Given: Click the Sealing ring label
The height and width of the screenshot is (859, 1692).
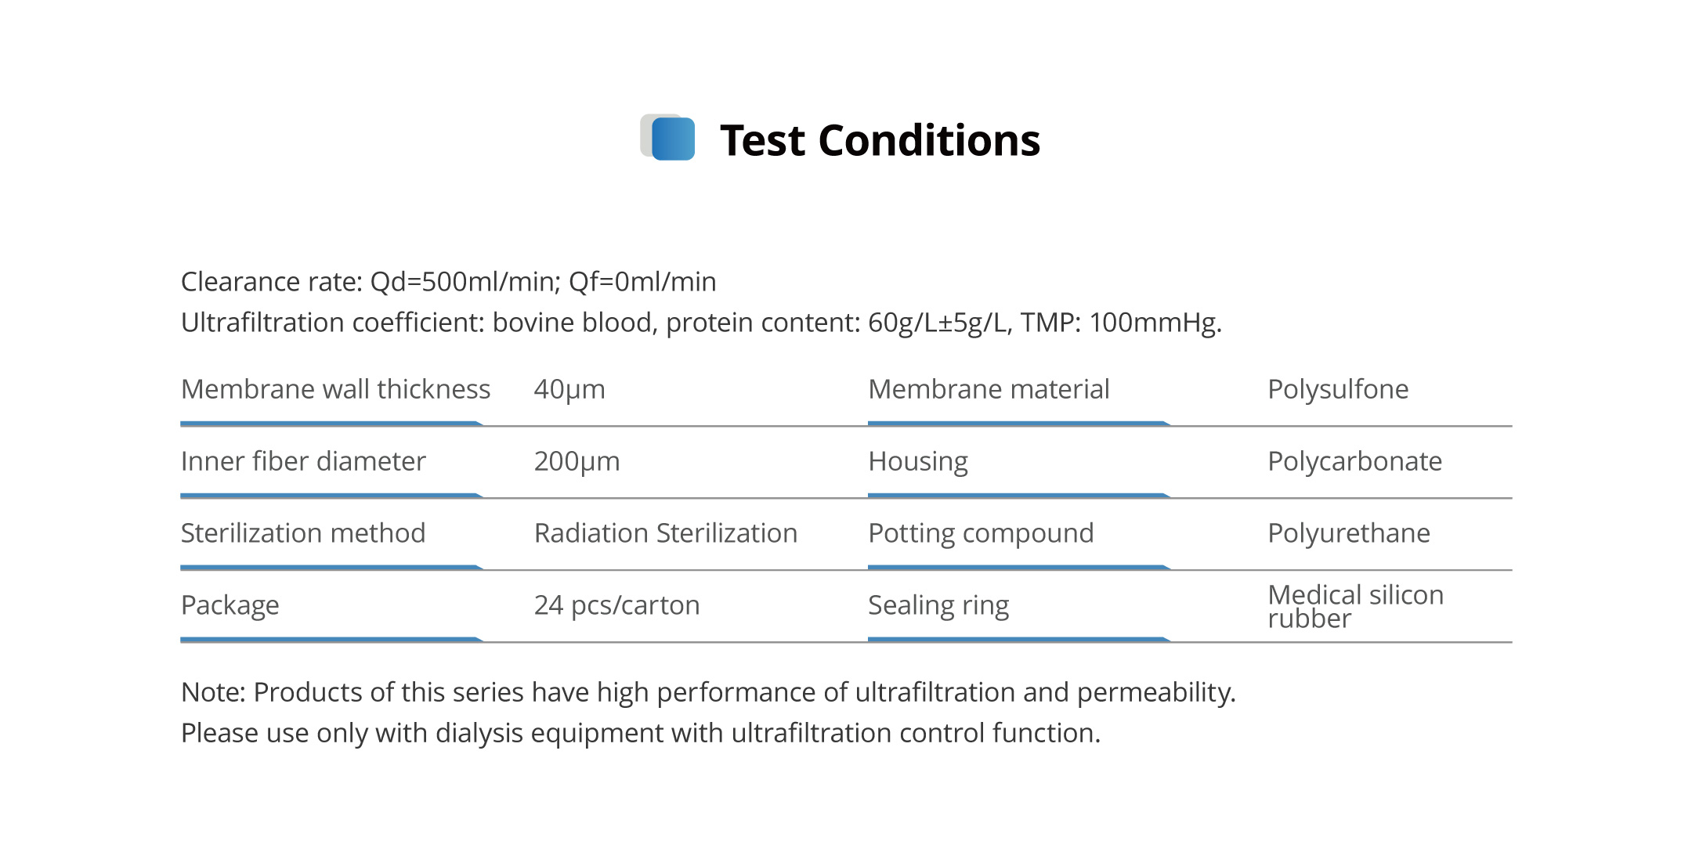Looking at the screenshot, I should point(938,605).
